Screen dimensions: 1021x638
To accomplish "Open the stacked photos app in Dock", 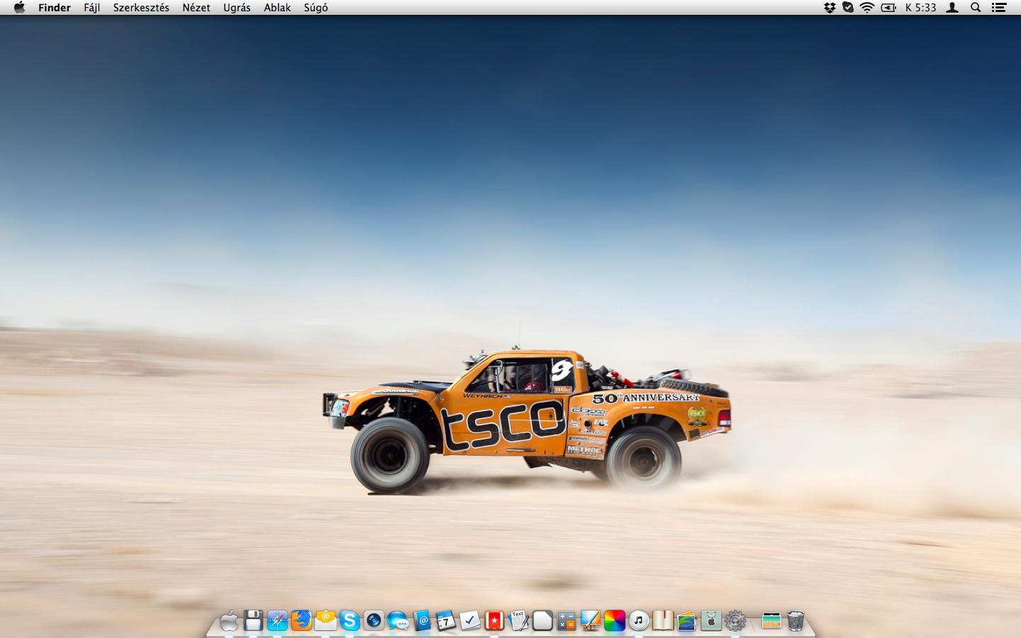I will (687, 621).
